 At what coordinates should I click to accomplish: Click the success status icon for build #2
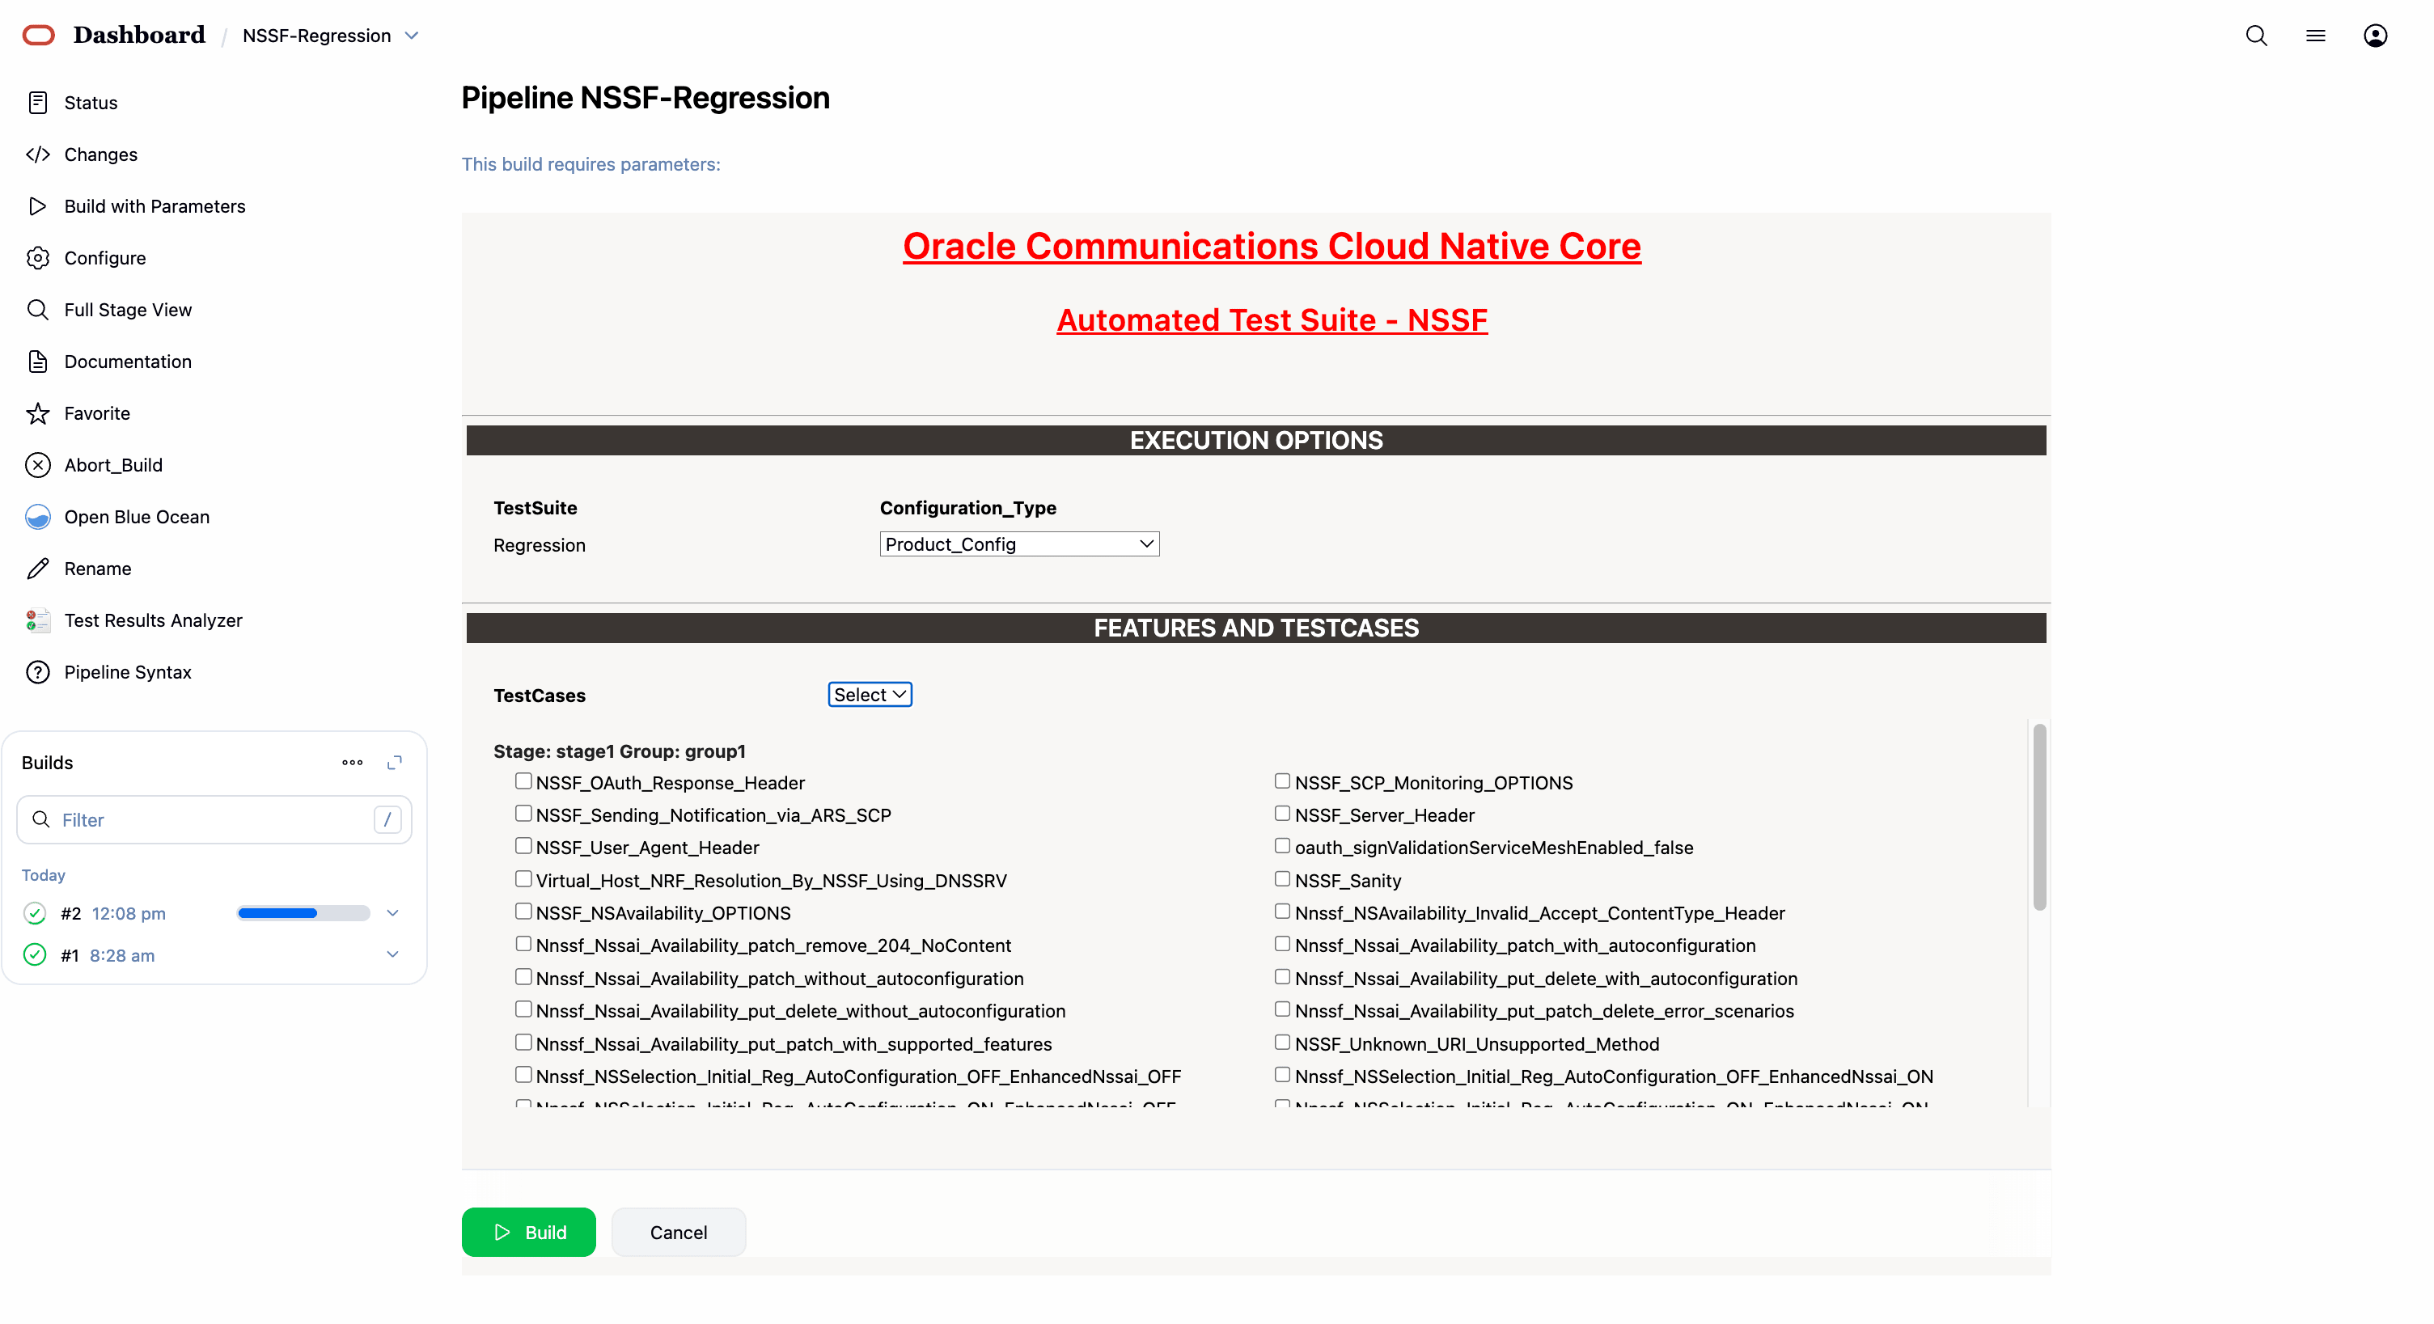pos(35,913)
